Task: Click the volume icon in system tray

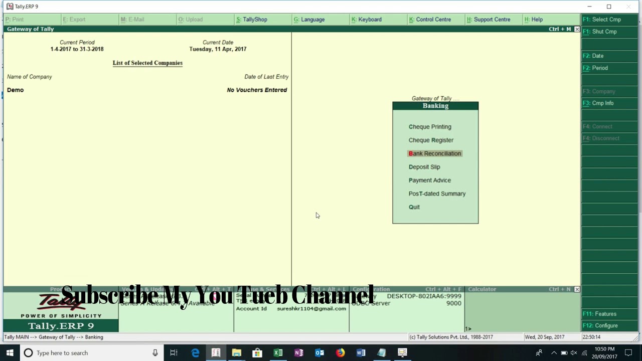Action: [574, 353]
